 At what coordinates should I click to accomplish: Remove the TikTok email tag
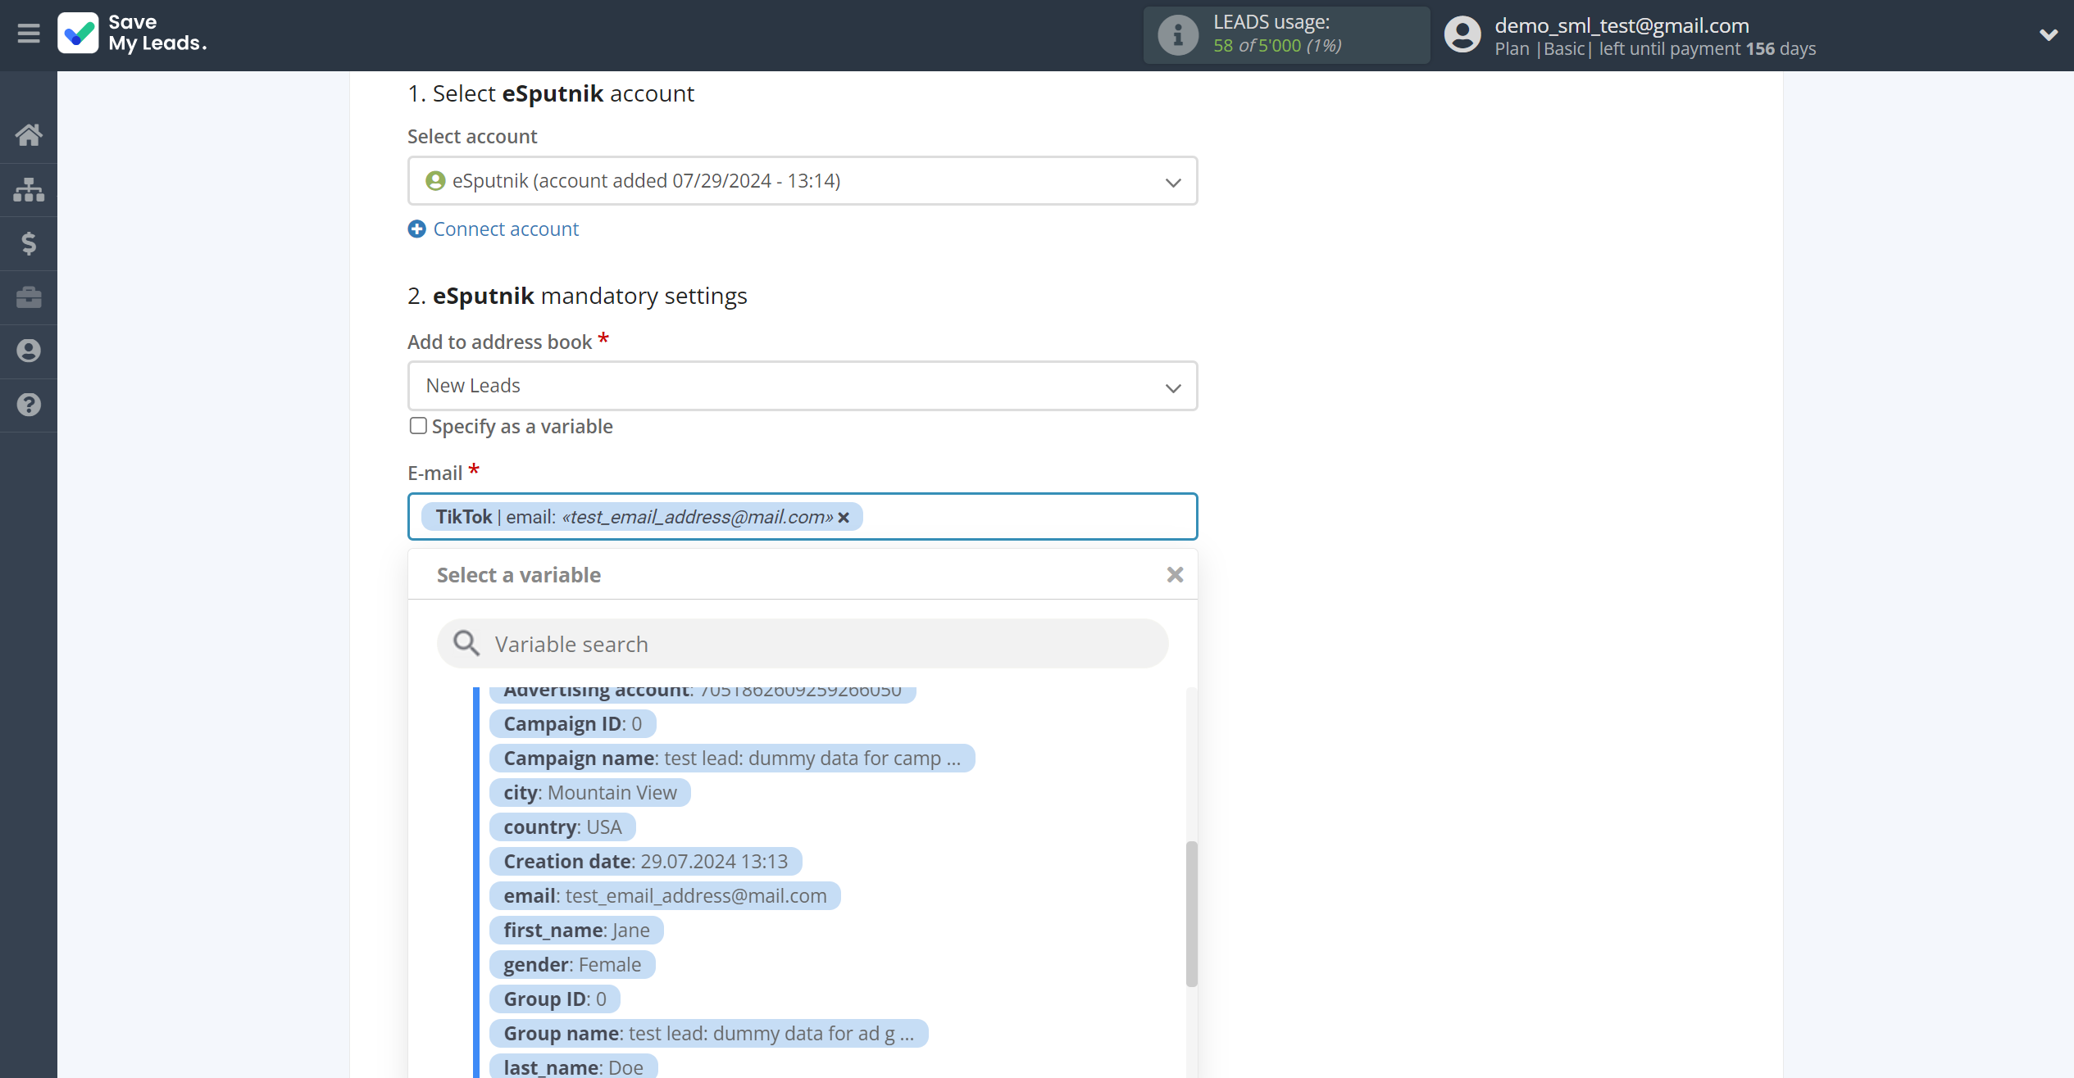coord(844,518)
